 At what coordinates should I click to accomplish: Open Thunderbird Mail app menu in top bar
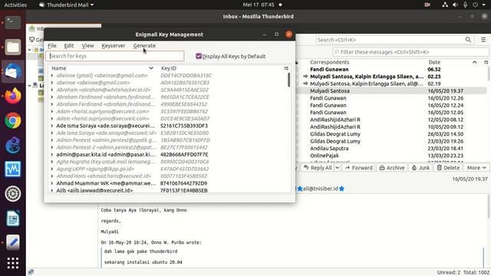[67, 5]
